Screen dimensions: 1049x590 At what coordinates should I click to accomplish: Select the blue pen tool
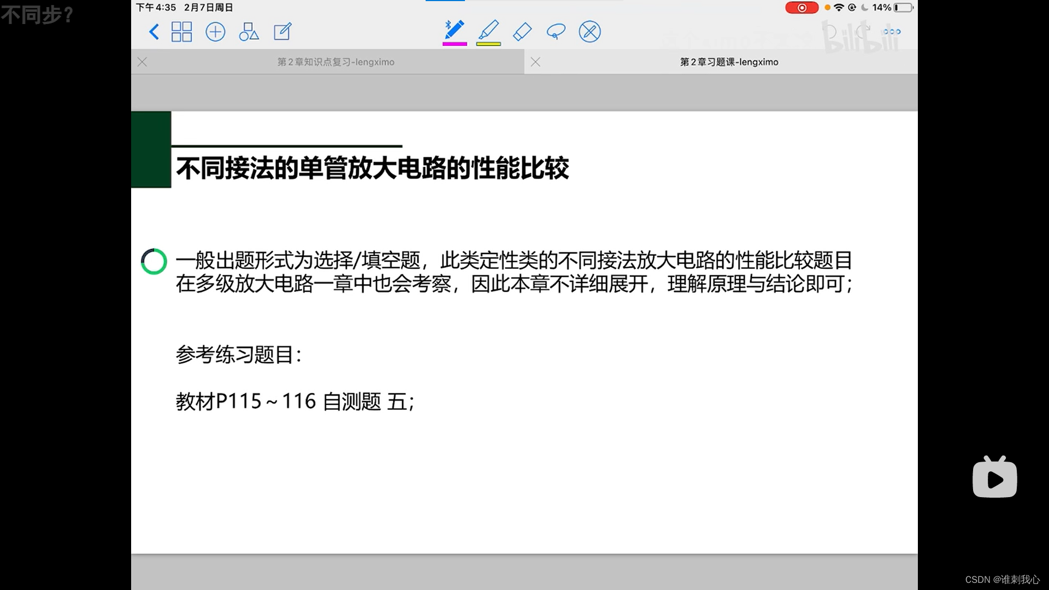(x=454, y=29)
